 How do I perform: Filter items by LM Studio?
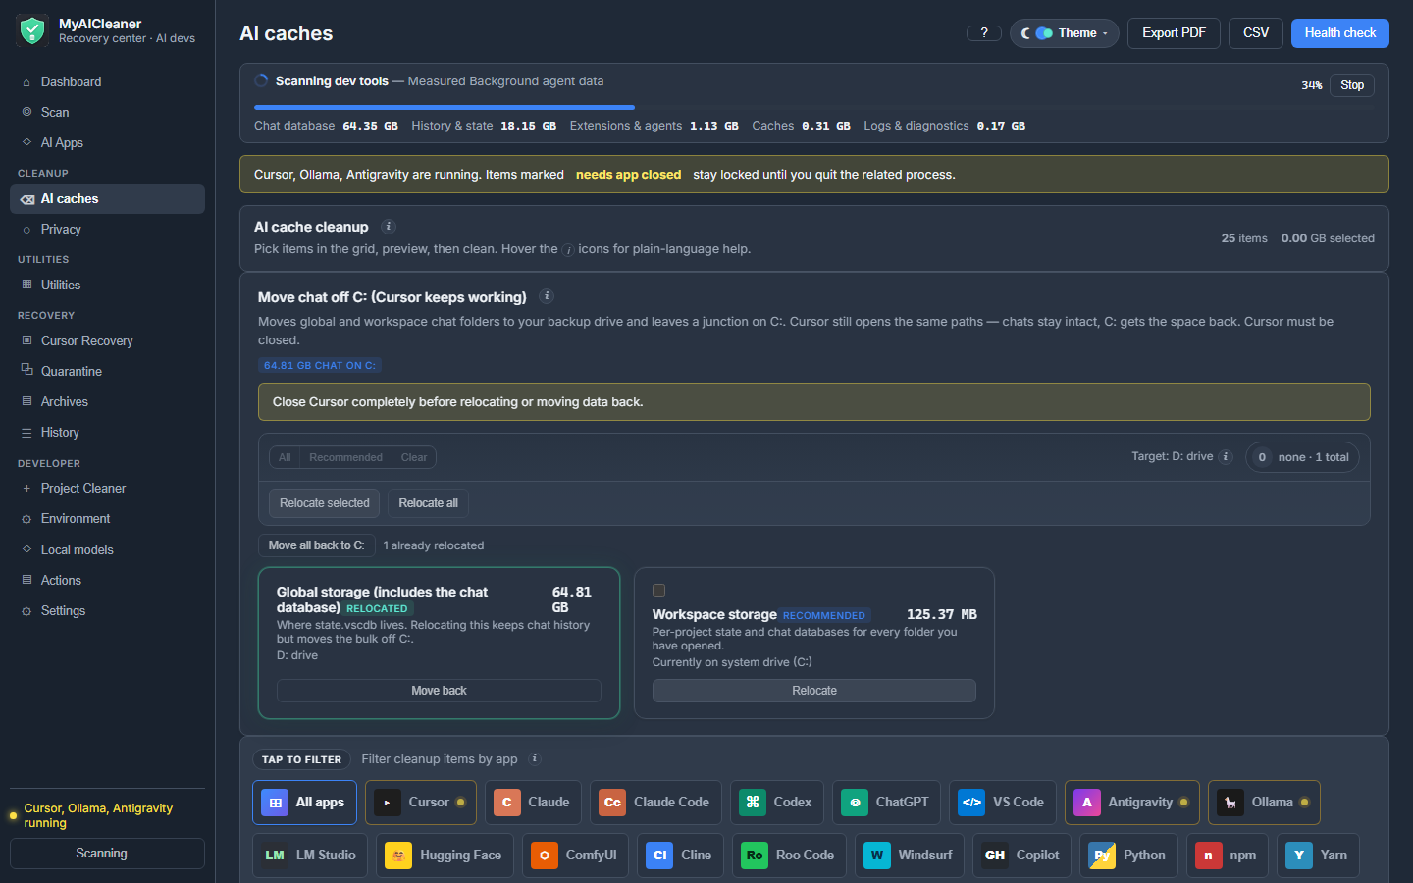tap(310, 856)
